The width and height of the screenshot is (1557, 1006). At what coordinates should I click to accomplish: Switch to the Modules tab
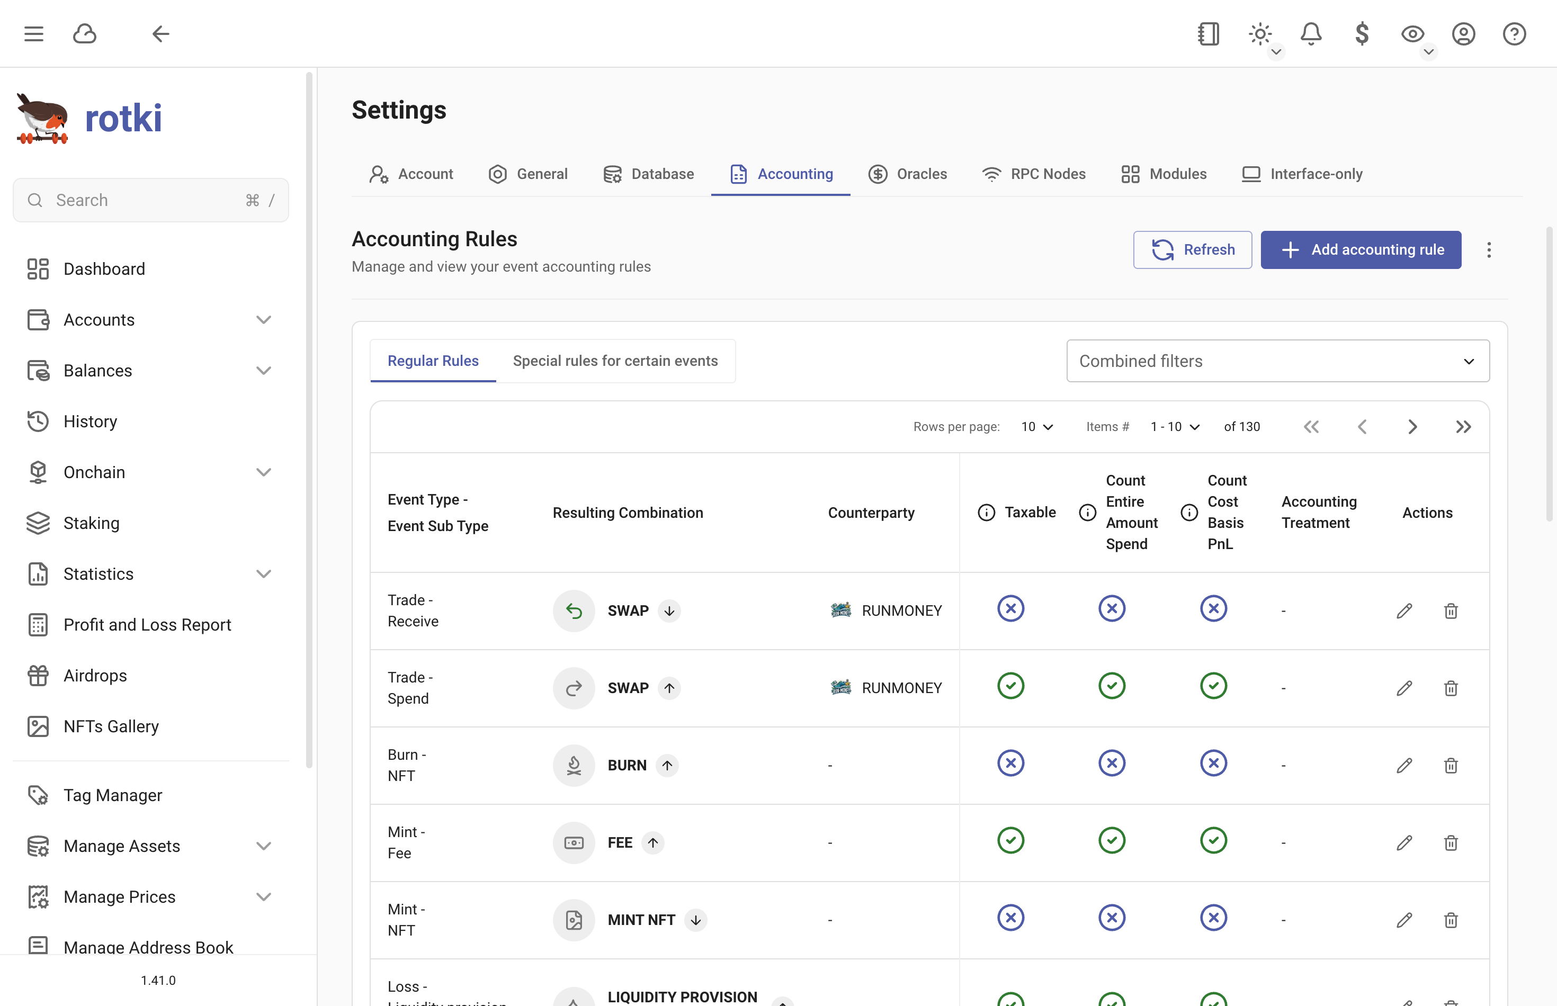(x=1164, y=174)
